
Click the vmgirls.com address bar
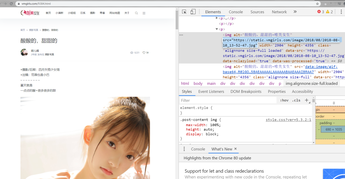167,4
